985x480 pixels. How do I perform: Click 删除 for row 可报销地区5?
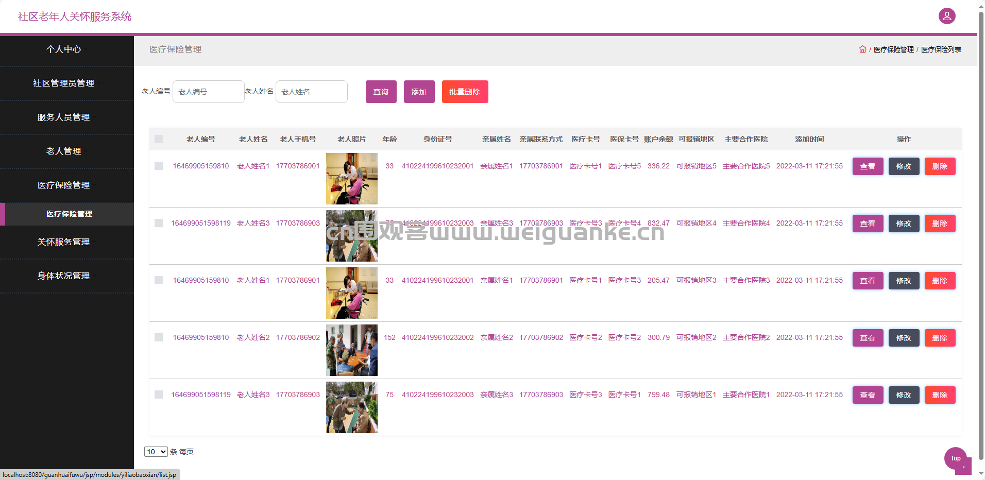940,166
